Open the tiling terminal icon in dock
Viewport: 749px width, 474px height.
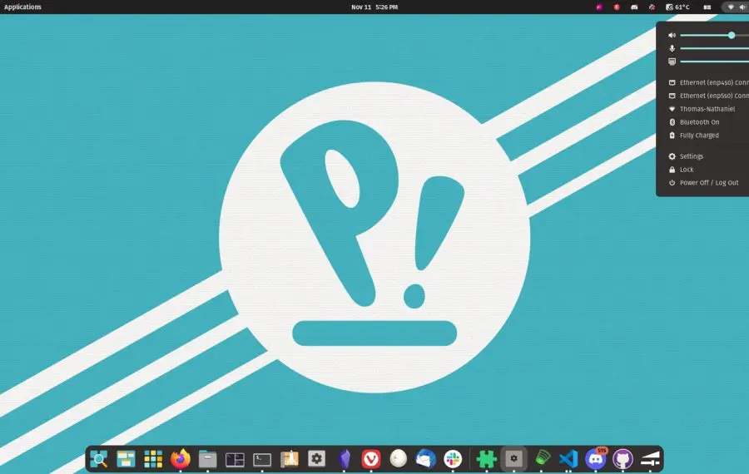tap(235, 459)
